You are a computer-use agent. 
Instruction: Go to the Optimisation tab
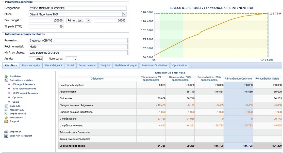(179, 66)
